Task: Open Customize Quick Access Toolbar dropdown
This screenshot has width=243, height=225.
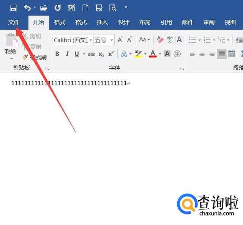Action: [x=126, y=8]
